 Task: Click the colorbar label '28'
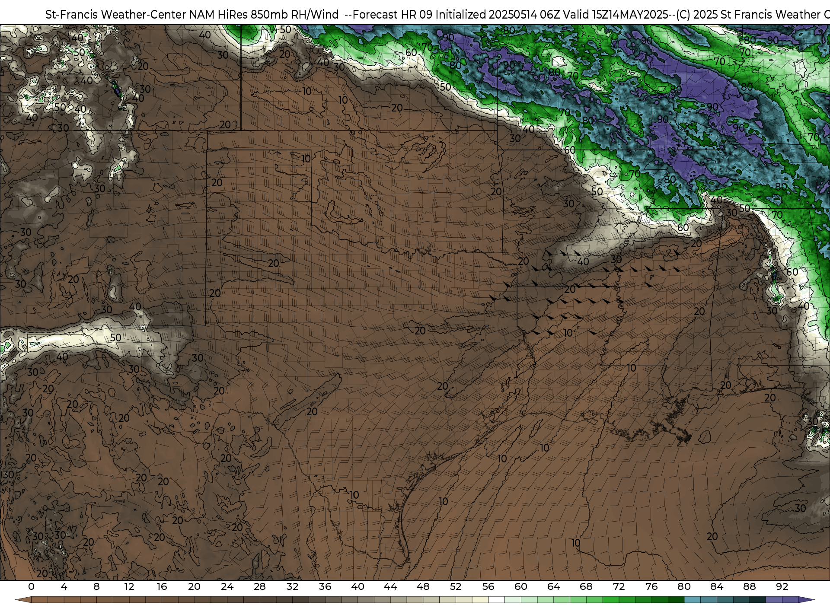(x=260, y=586)
